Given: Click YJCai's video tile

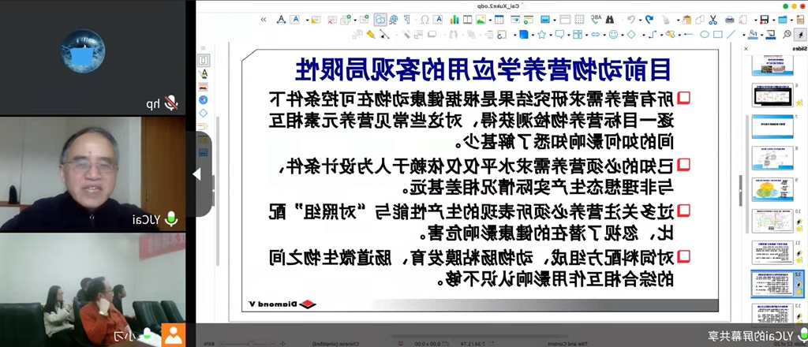Looking at the screenshot, I should (x=93, y=173).
